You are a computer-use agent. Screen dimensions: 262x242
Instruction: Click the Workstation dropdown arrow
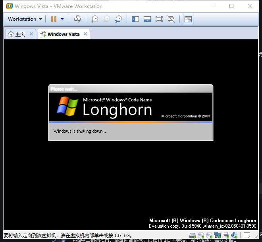pyautogui.click(x=40, y=19)
